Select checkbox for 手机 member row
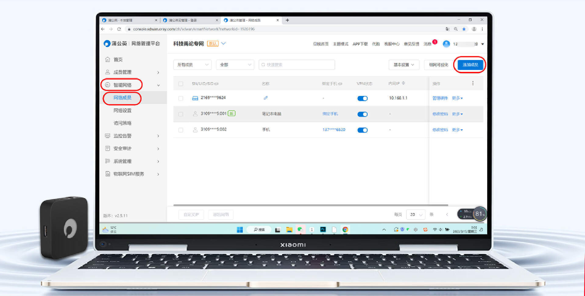This screenshot has height=296, width=585. pyautogui.click(x=181, y=130)
